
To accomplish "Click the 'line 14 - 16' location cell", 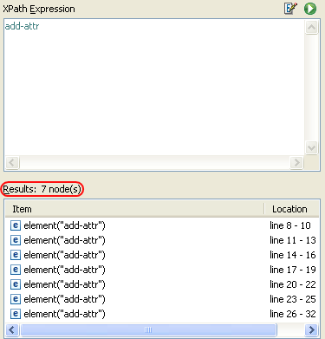I will 293,255.
